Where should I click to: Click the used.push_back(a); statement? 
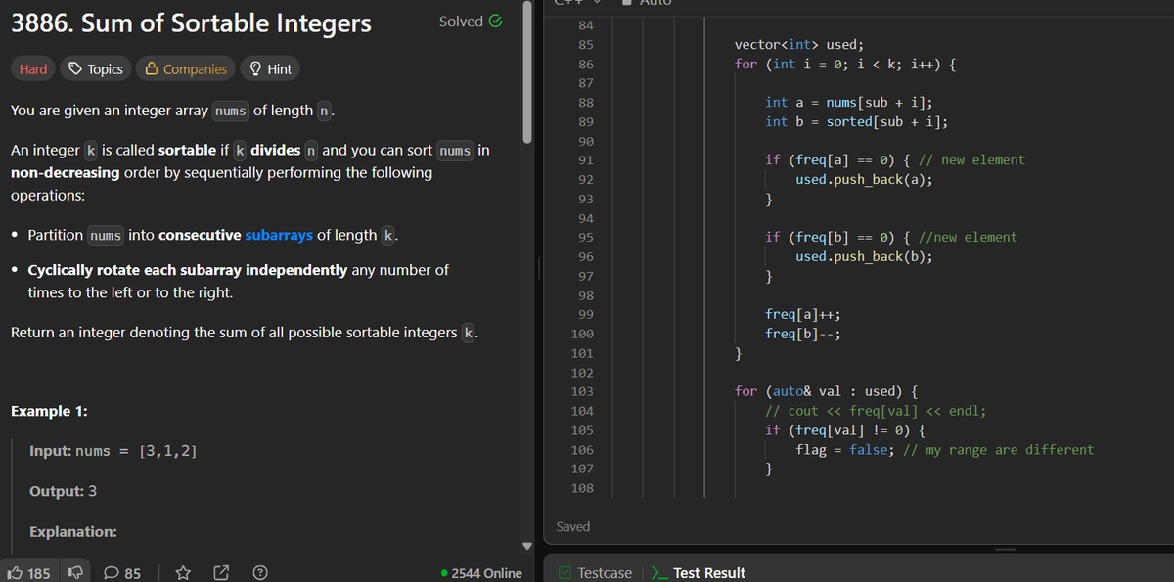tap(864, 179)
